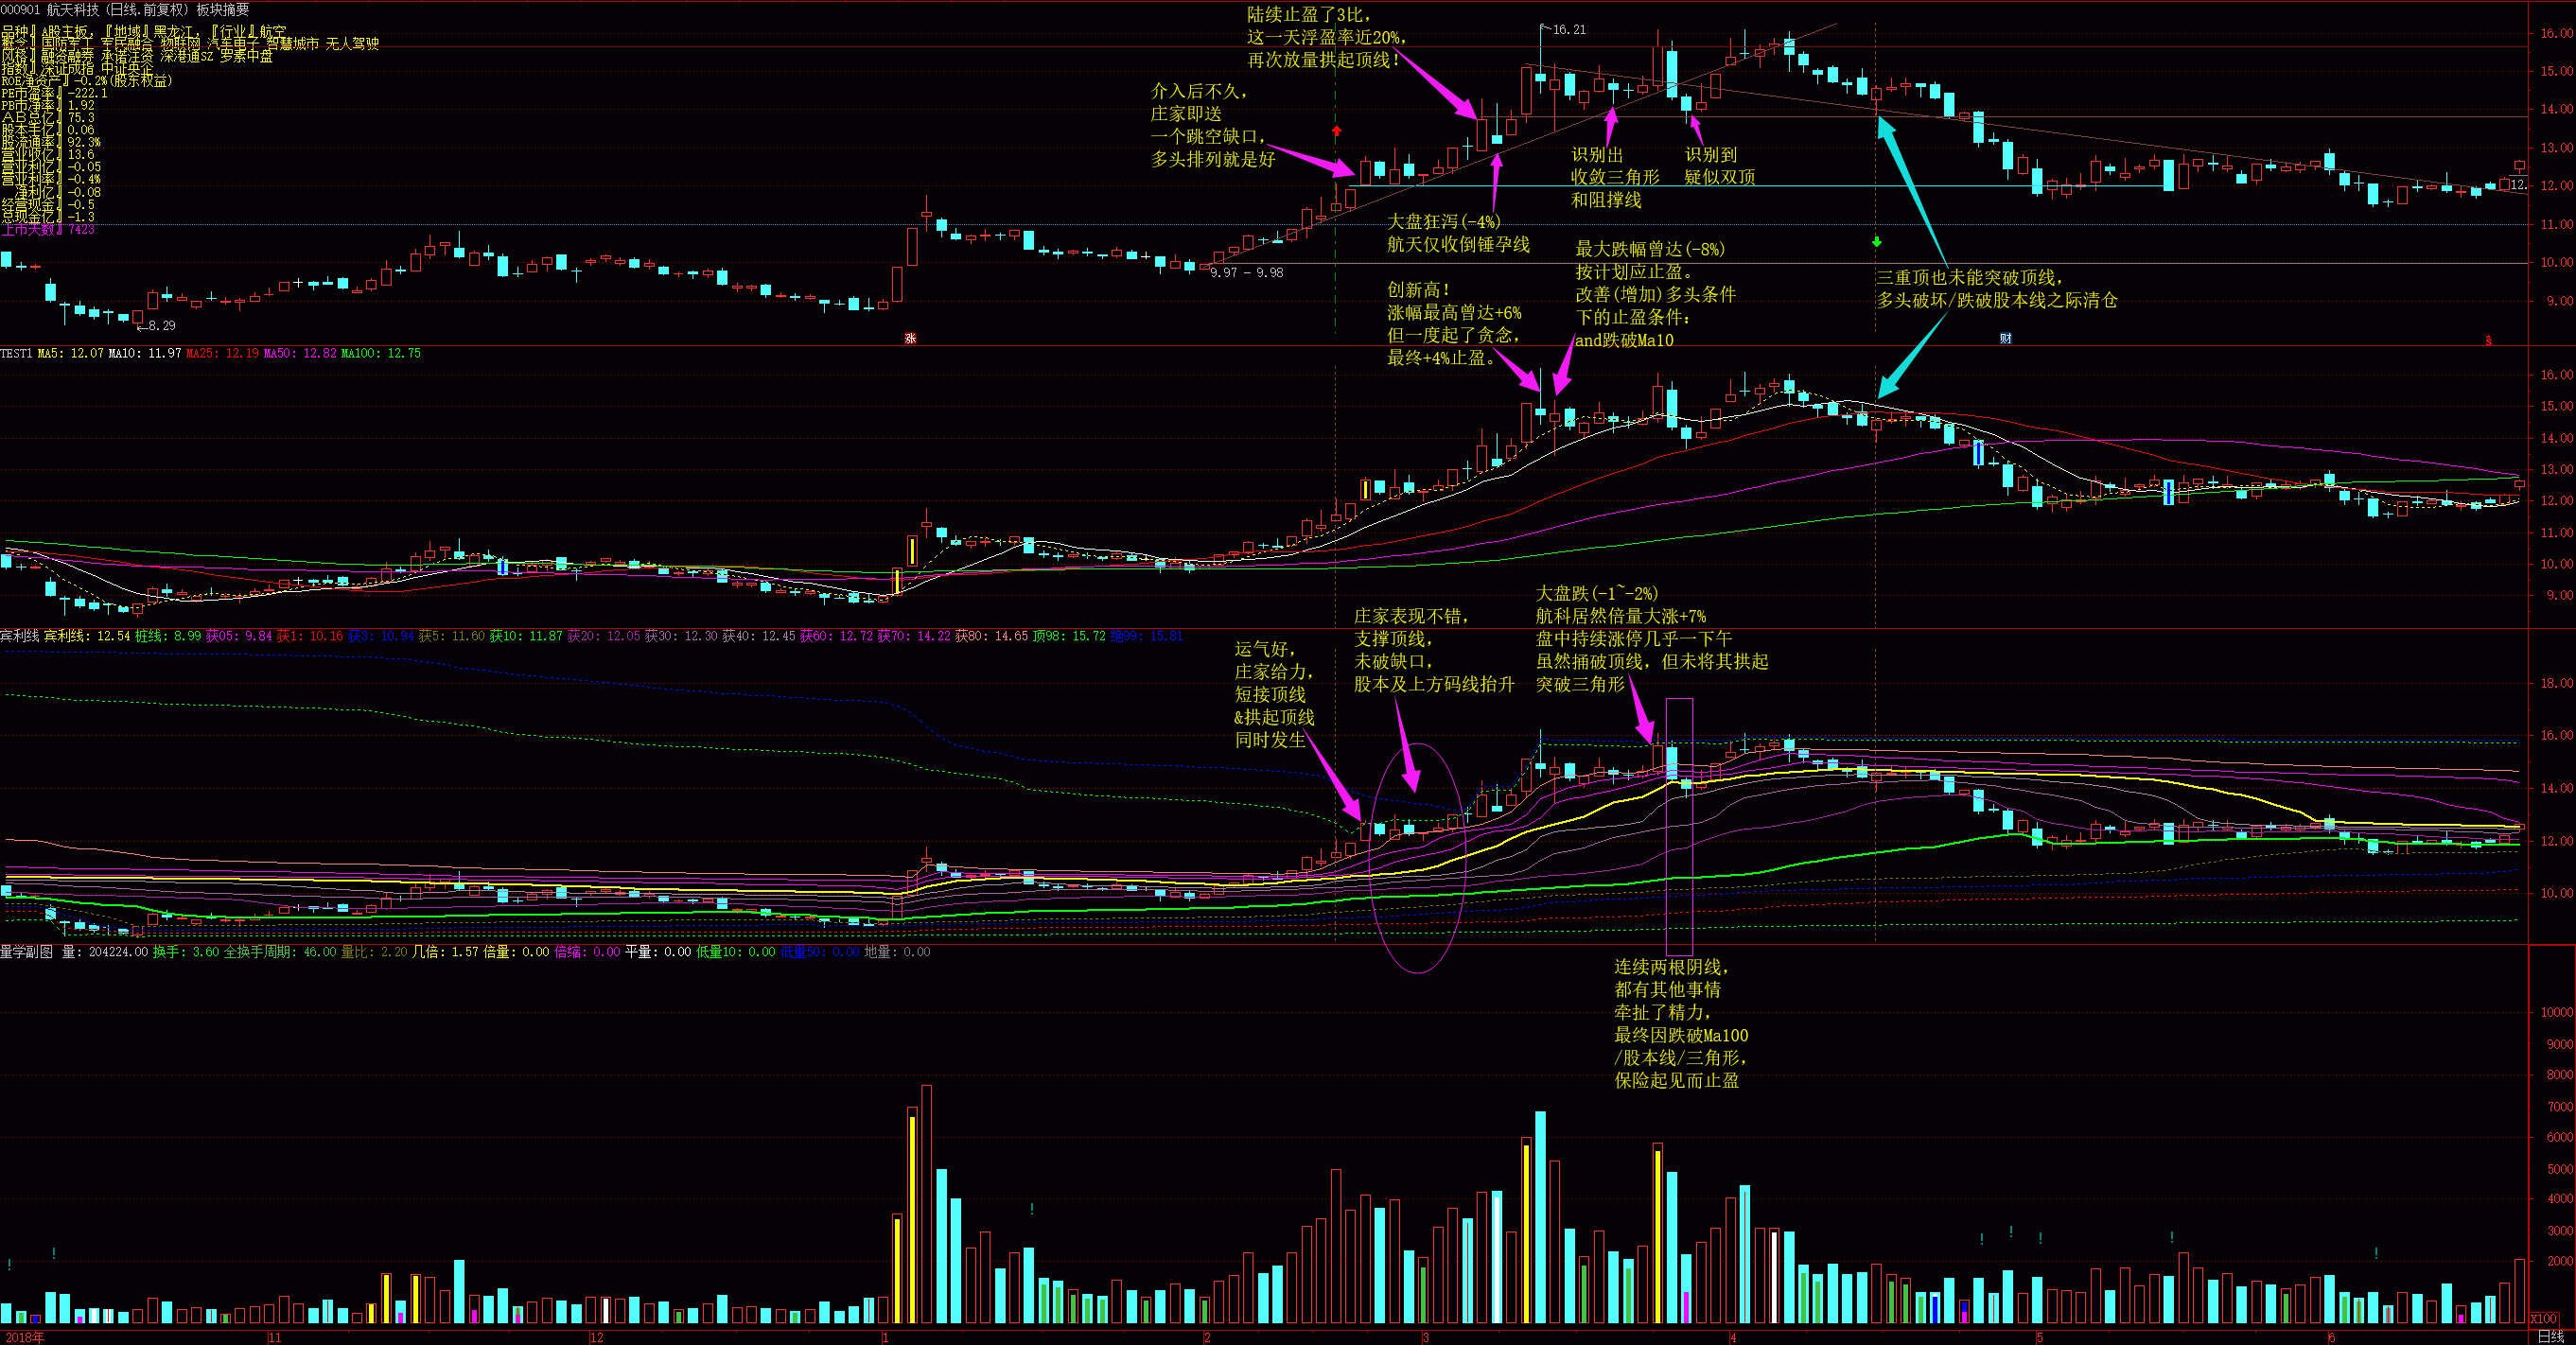Image resolution: width=2576 pixels, height=1345 pixels.
Task: Click month 6 on time axis
Action: [x=2331, y=1337]
